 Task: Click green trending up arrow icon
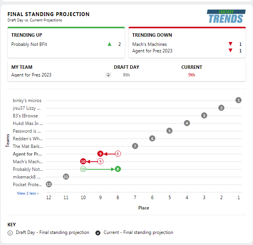110,44
